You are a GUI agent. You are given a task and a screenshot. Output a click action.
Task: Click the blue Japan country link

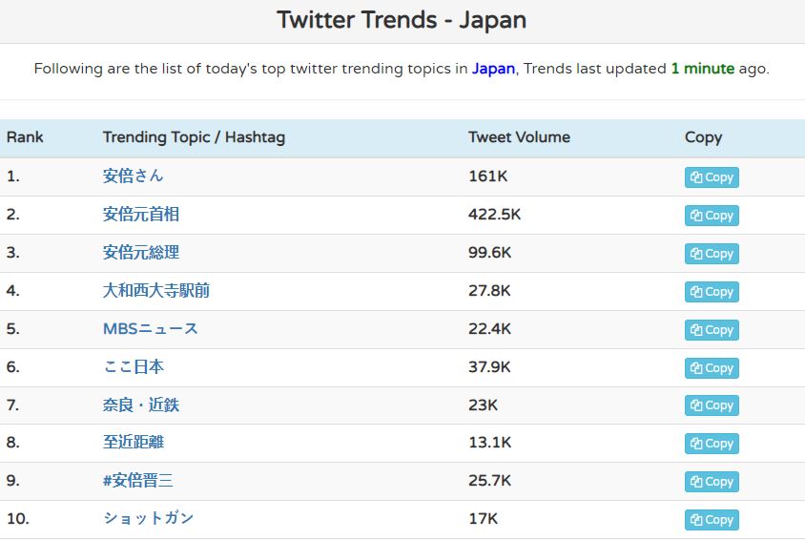(x=493, y=69)
